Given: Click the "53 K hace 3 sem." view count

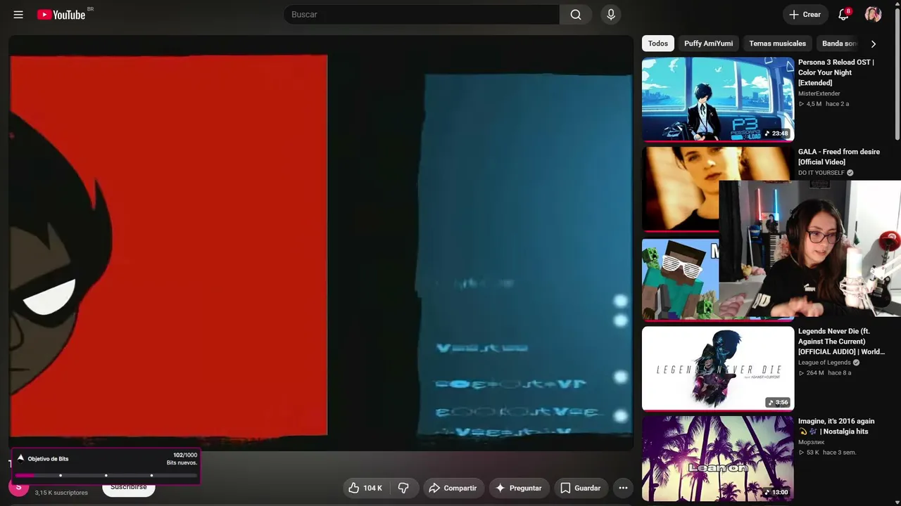Looking at the screenshot, I should pyautogui.click(x=827, y=452).
